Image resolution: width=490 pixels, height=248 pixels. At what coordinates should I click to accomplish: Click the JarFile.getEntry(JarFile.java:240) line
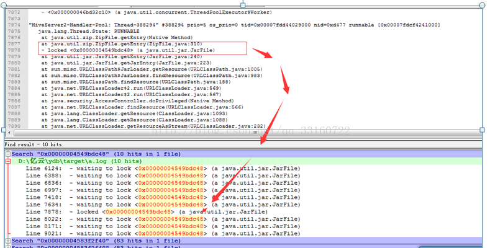(122, 57)
